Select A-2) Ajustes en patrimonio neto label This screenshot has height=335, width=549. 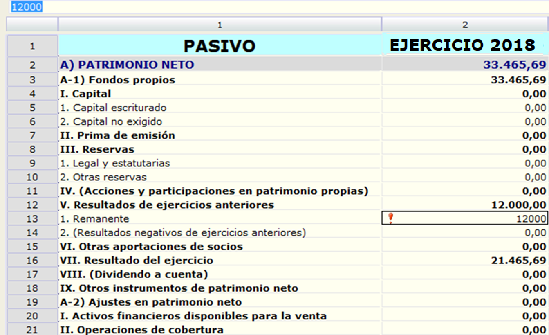click(220, 302)
